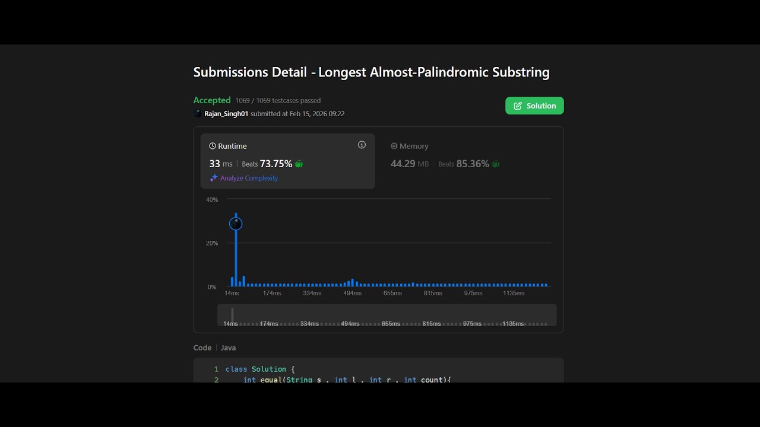Open the runtime info circle icon
The width and height of the screenshot is (760, 427).
point(362,145)
